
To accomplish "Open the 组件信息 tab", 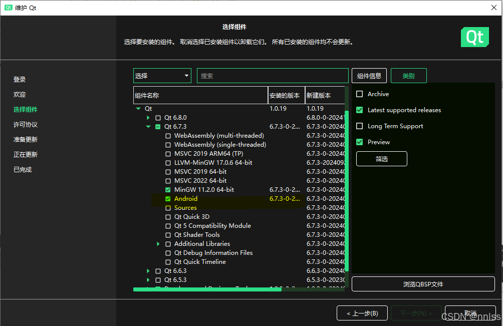I will coord(369,76).
